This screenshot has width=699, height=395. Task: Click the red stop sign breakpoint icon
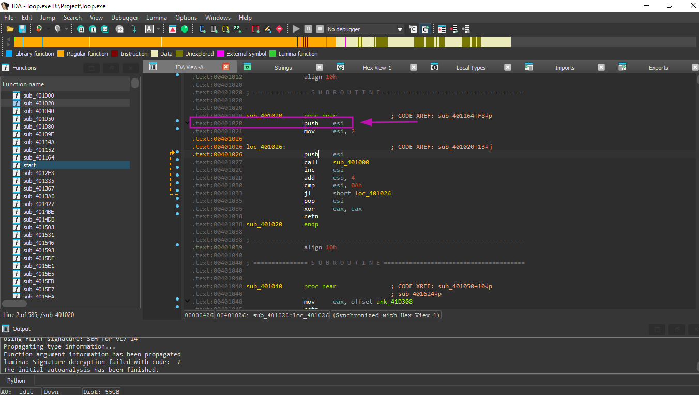(x=279, y=29)
